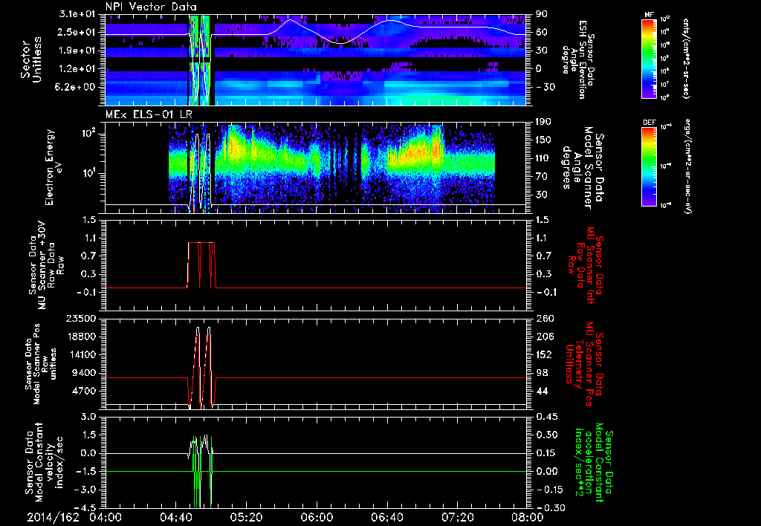
Task: Select the "NPI Vector Data" panel title
Action: coord(151,7)
